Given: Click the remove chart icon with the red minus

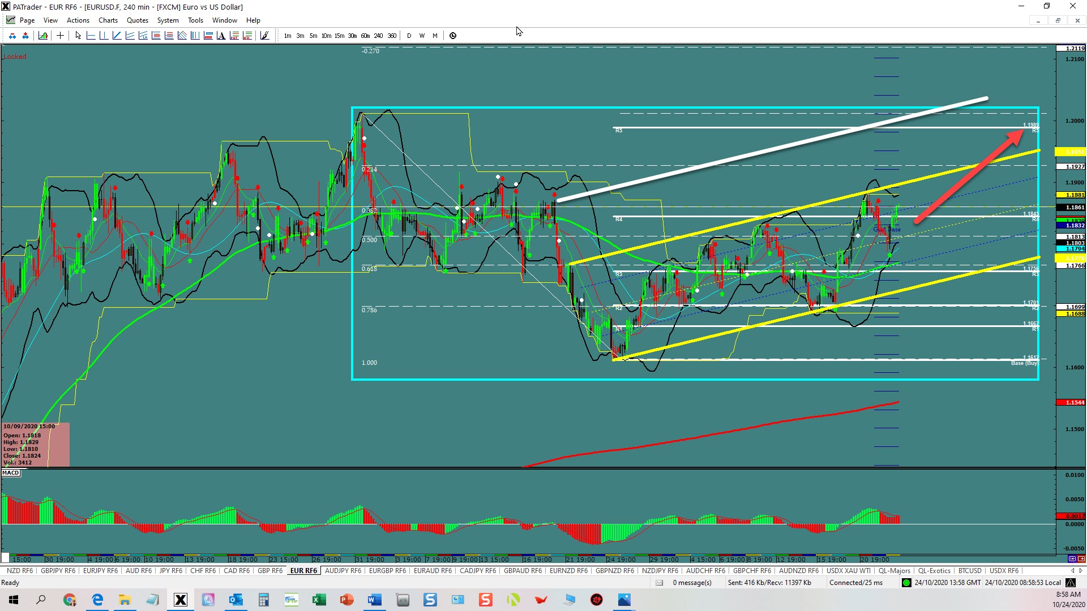Looking at the screenshot, I should click(12, 36).
